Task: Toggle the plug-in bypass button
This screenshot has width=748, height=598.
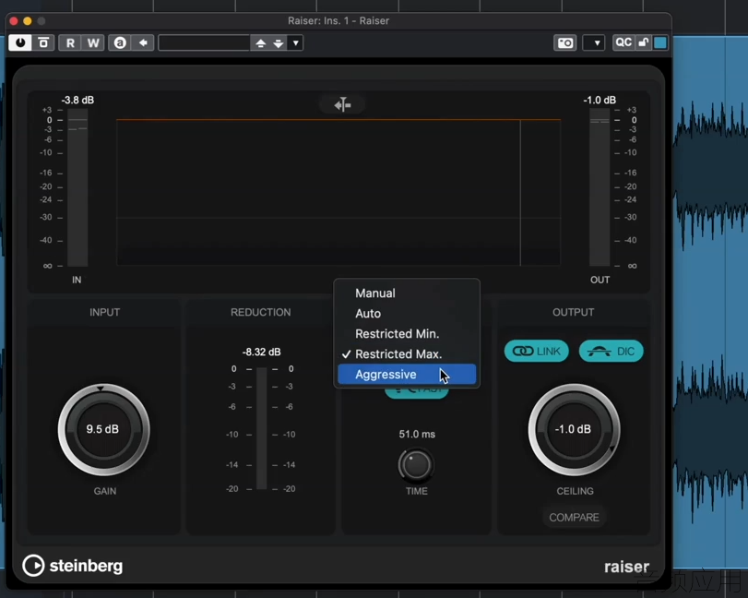Action: [x=43, y=43]
